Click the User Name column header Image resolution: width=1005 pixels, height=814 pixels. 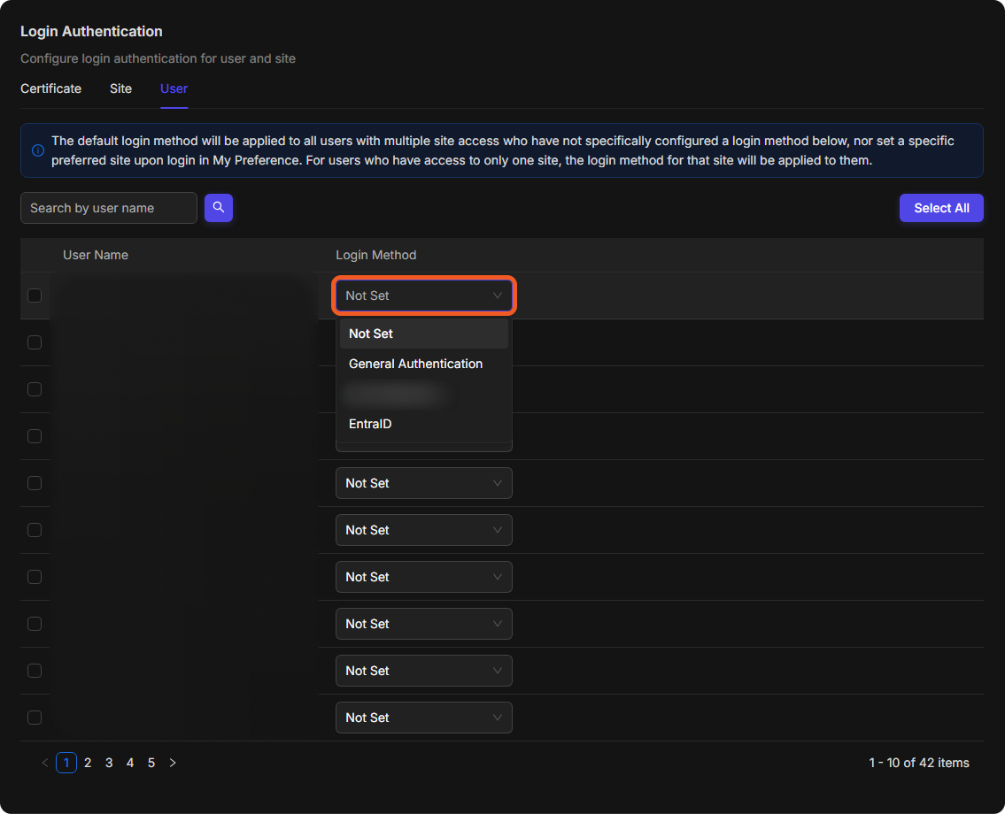click(96, 255)
